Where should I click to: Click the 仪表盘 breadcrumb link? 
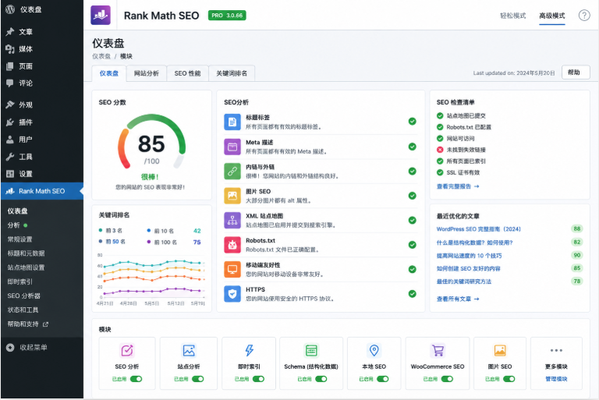pyautogui.click(x=101, y=56)
